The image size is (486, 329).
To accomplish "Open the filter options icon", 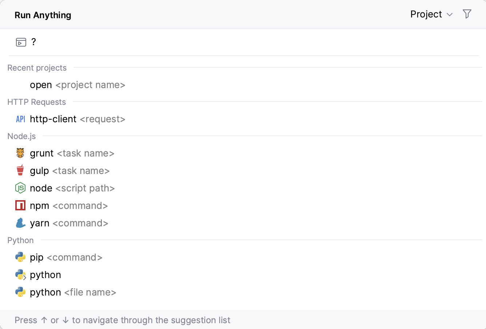I will [x=467, y=14].
